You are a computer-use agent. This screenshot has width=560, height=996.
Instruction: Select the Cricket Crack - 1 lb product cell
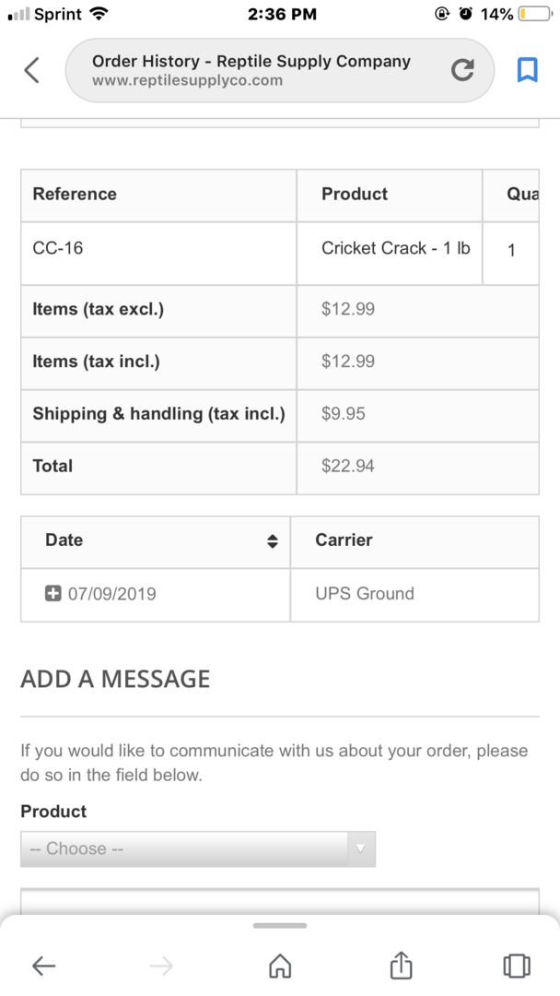394,248
